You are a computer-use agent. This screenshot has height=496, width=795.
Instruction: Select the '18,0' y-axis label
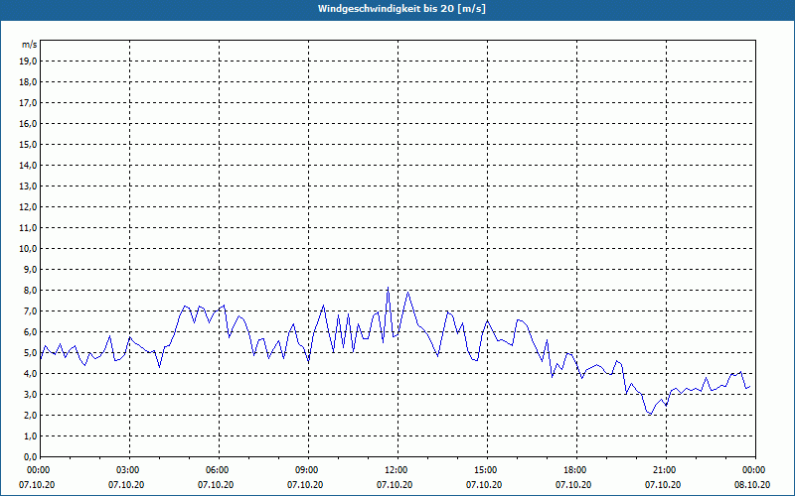click(29, 82)
